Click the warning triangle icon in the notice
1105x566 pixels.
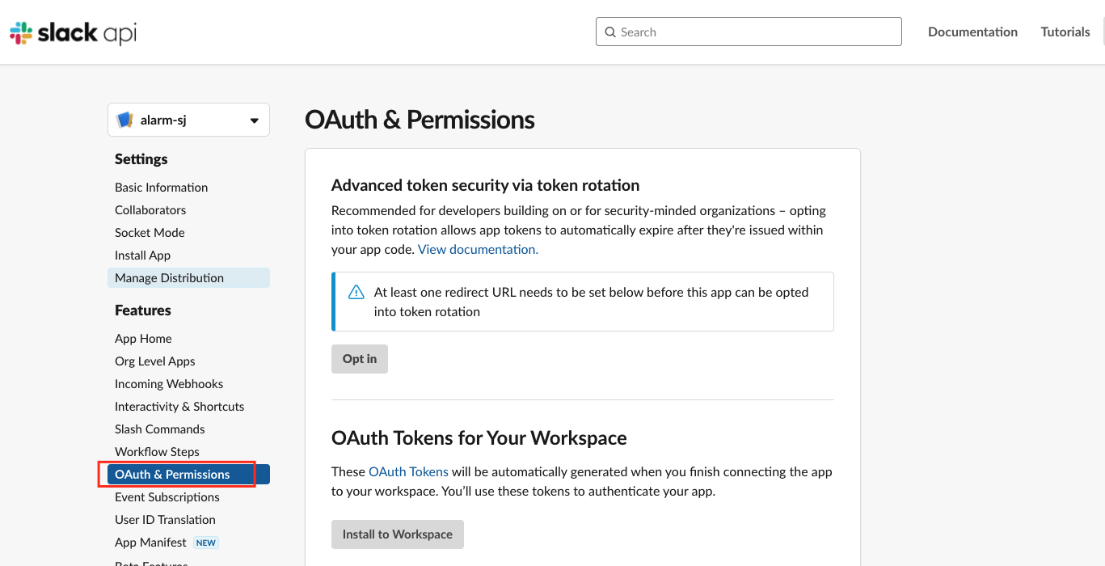356,293
